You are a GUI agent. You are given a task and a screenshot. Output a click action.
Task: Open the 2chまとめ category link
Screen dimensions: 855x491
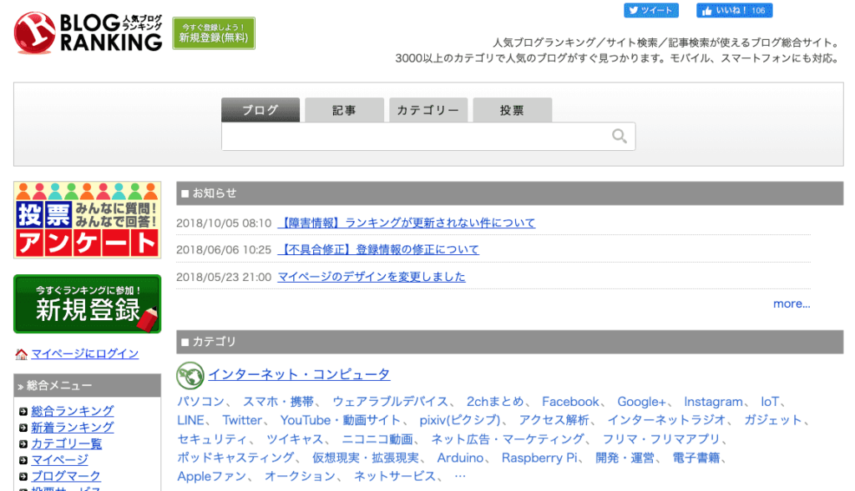point(494,402)
